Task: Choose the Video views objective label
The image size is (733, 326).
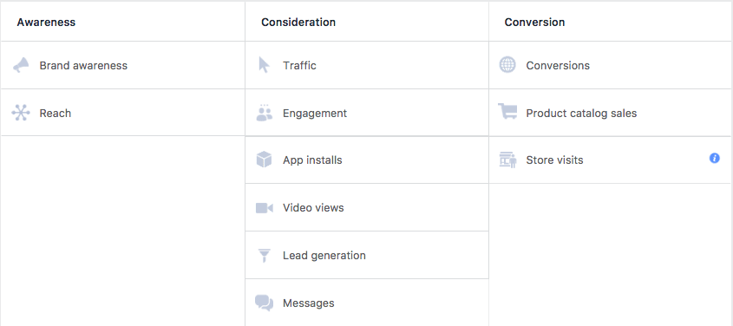Action: [x=313, y=208]
